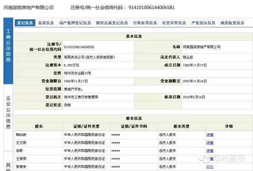
Task: Click shareholder name 王美荣
Action: tap(21, 159)
